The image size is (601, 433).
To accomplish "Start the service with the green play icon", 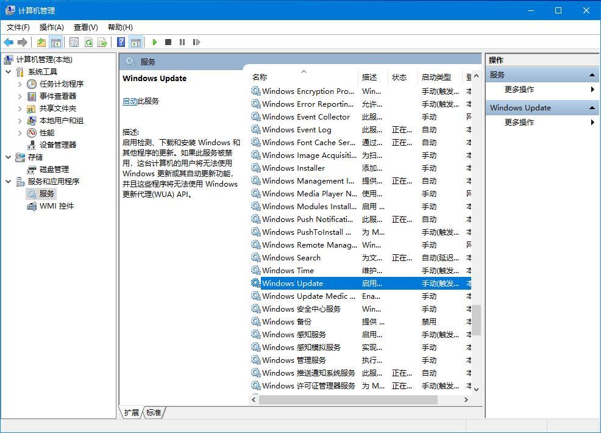I will pyautogui.click(x=154, y=42).
